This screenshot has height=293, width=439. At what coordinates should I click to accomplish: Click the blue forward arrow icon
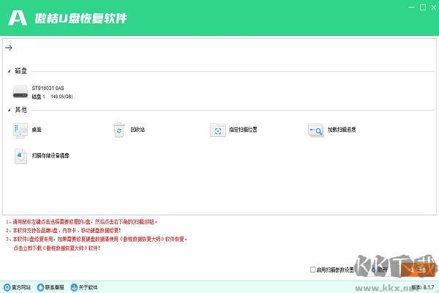[8, 48]
